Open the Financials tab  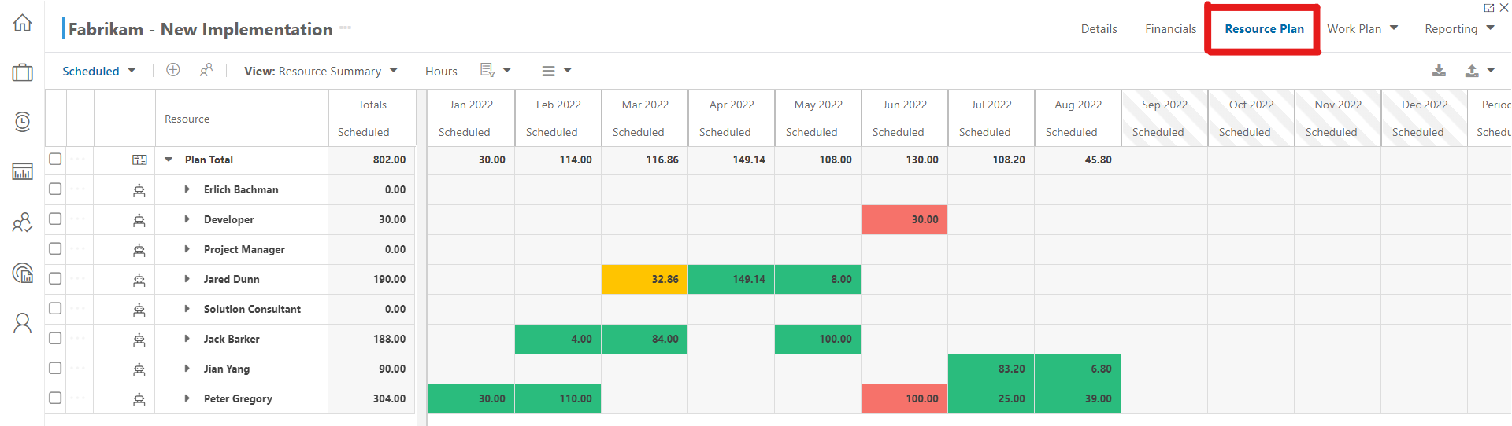tap(1170, 29)
